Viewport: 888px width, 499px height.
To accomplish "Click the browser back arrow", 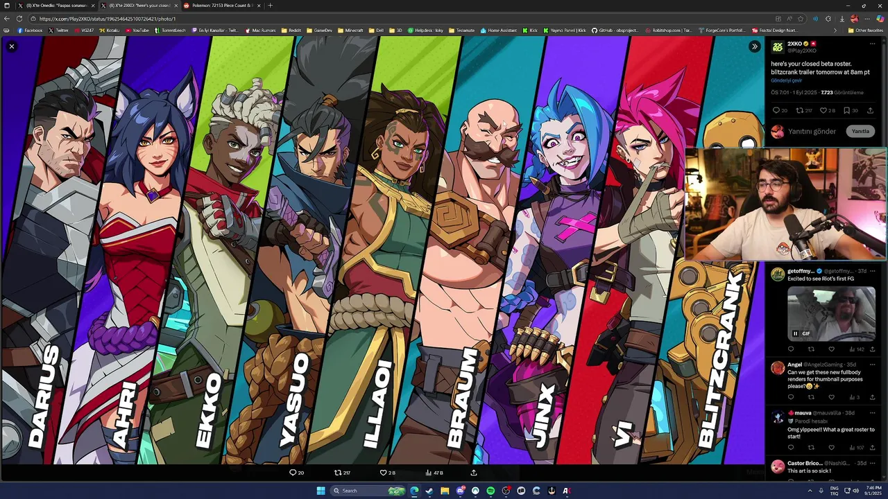I will point(7,19).
